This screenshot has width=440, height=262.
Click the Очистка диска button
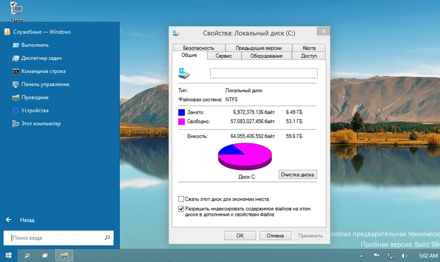click(x=298, y=175)
